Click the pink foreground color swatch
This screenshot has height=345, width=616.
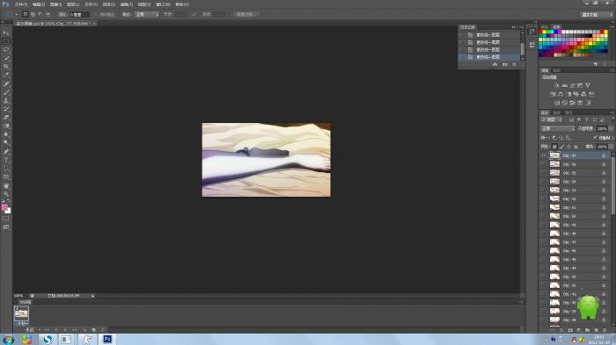point(4,207)
